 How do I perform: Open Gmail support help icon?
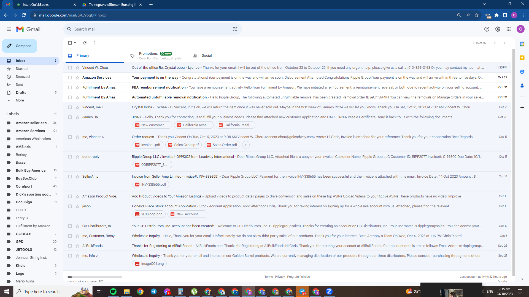(x=487, y=29)
